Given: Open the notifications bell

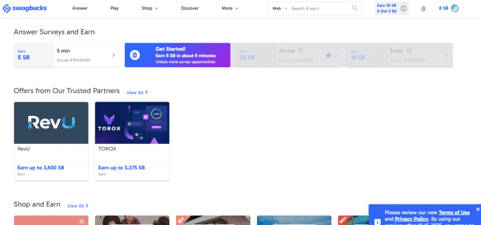Looking at the screenshot, I should (x=423, y=8).
